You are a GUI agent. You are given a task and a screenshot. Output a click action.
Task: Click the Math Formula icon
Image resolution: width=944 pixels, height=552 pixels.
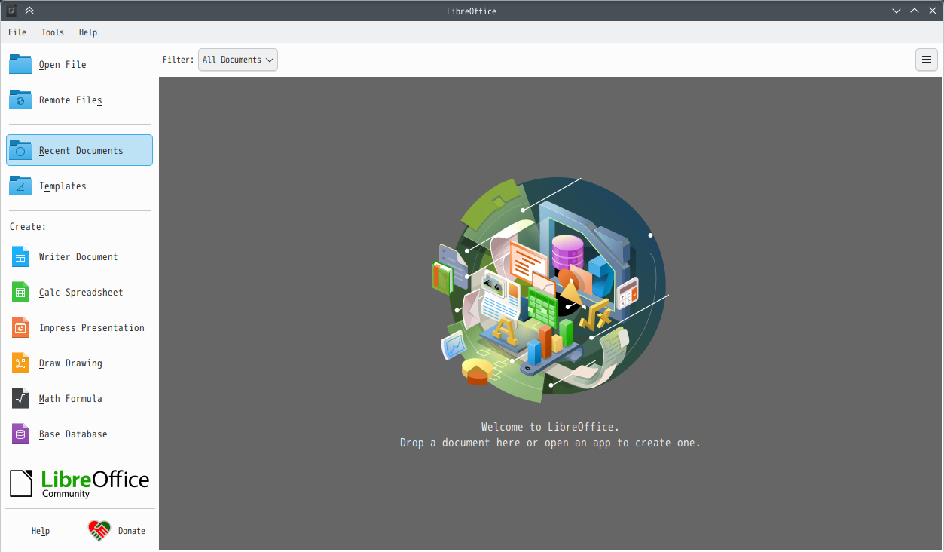[20, 398]
